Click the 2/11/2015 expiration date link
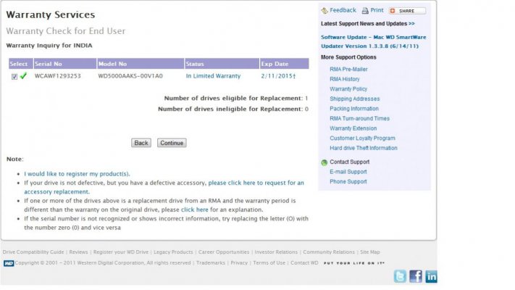 pos(278,76)
